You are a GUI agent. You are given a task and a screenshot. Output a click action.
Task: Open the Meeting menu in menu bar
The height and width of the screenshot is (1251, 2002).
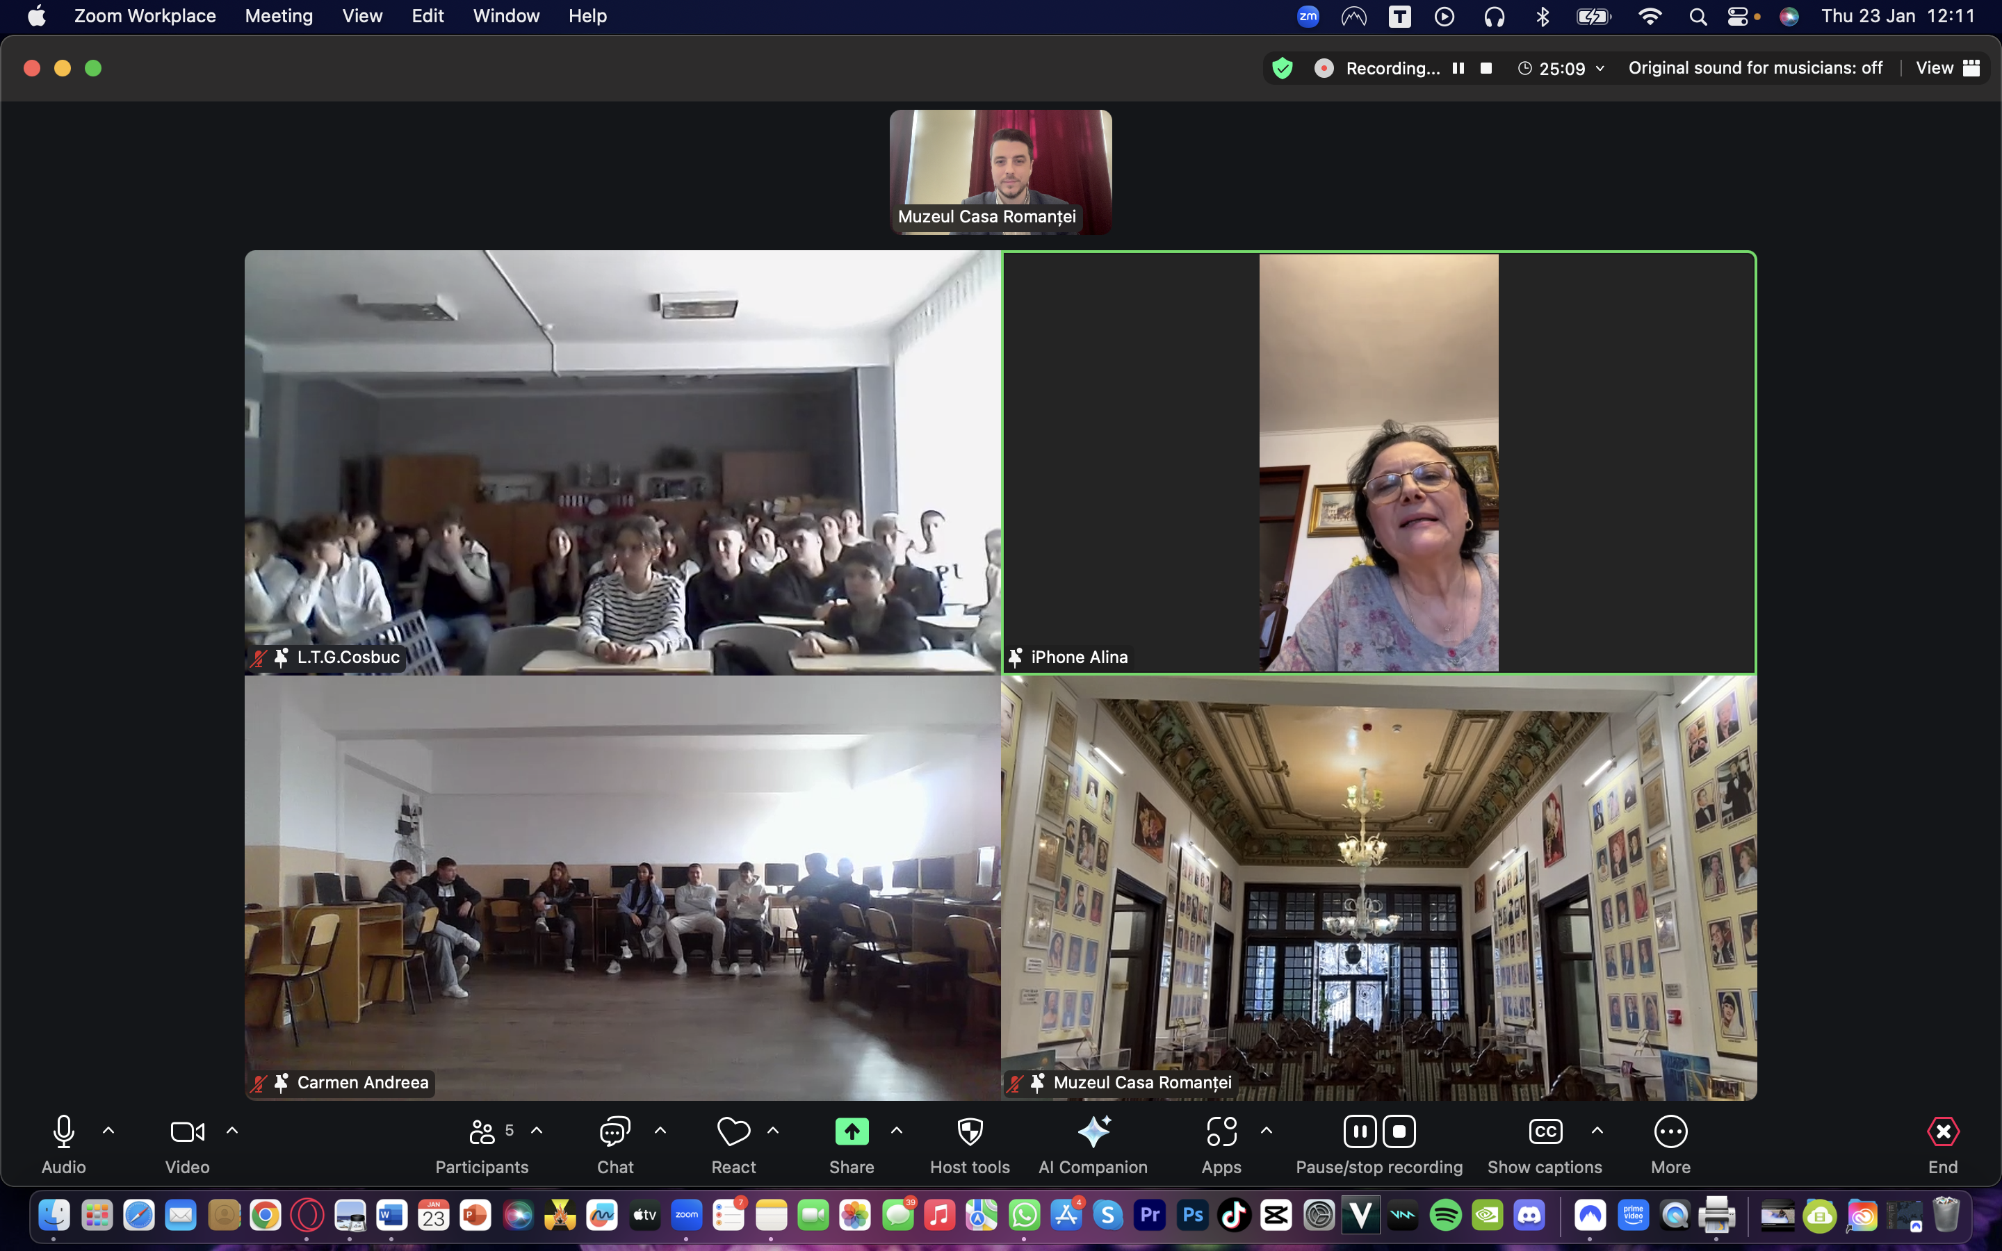tap(279, 16)
